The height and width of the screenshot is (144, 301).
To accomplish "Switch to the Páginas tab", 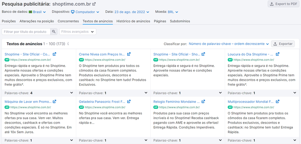I will (160, 21).
